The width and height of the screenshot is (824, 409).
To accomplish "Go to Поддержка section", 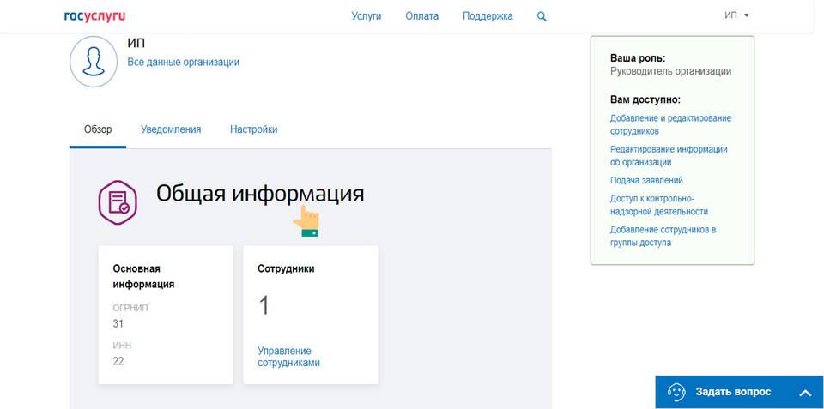I will (x=488, y=16).
